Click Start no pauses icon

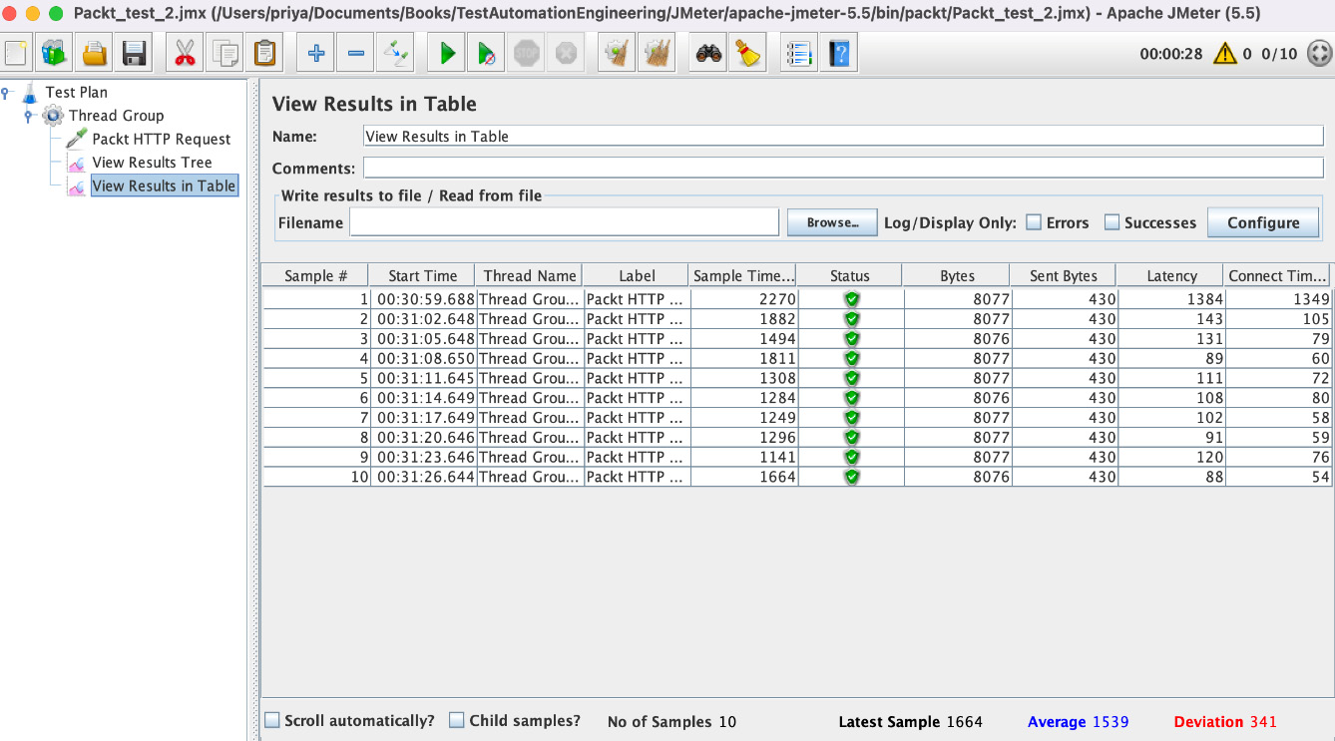click(486, 53)
